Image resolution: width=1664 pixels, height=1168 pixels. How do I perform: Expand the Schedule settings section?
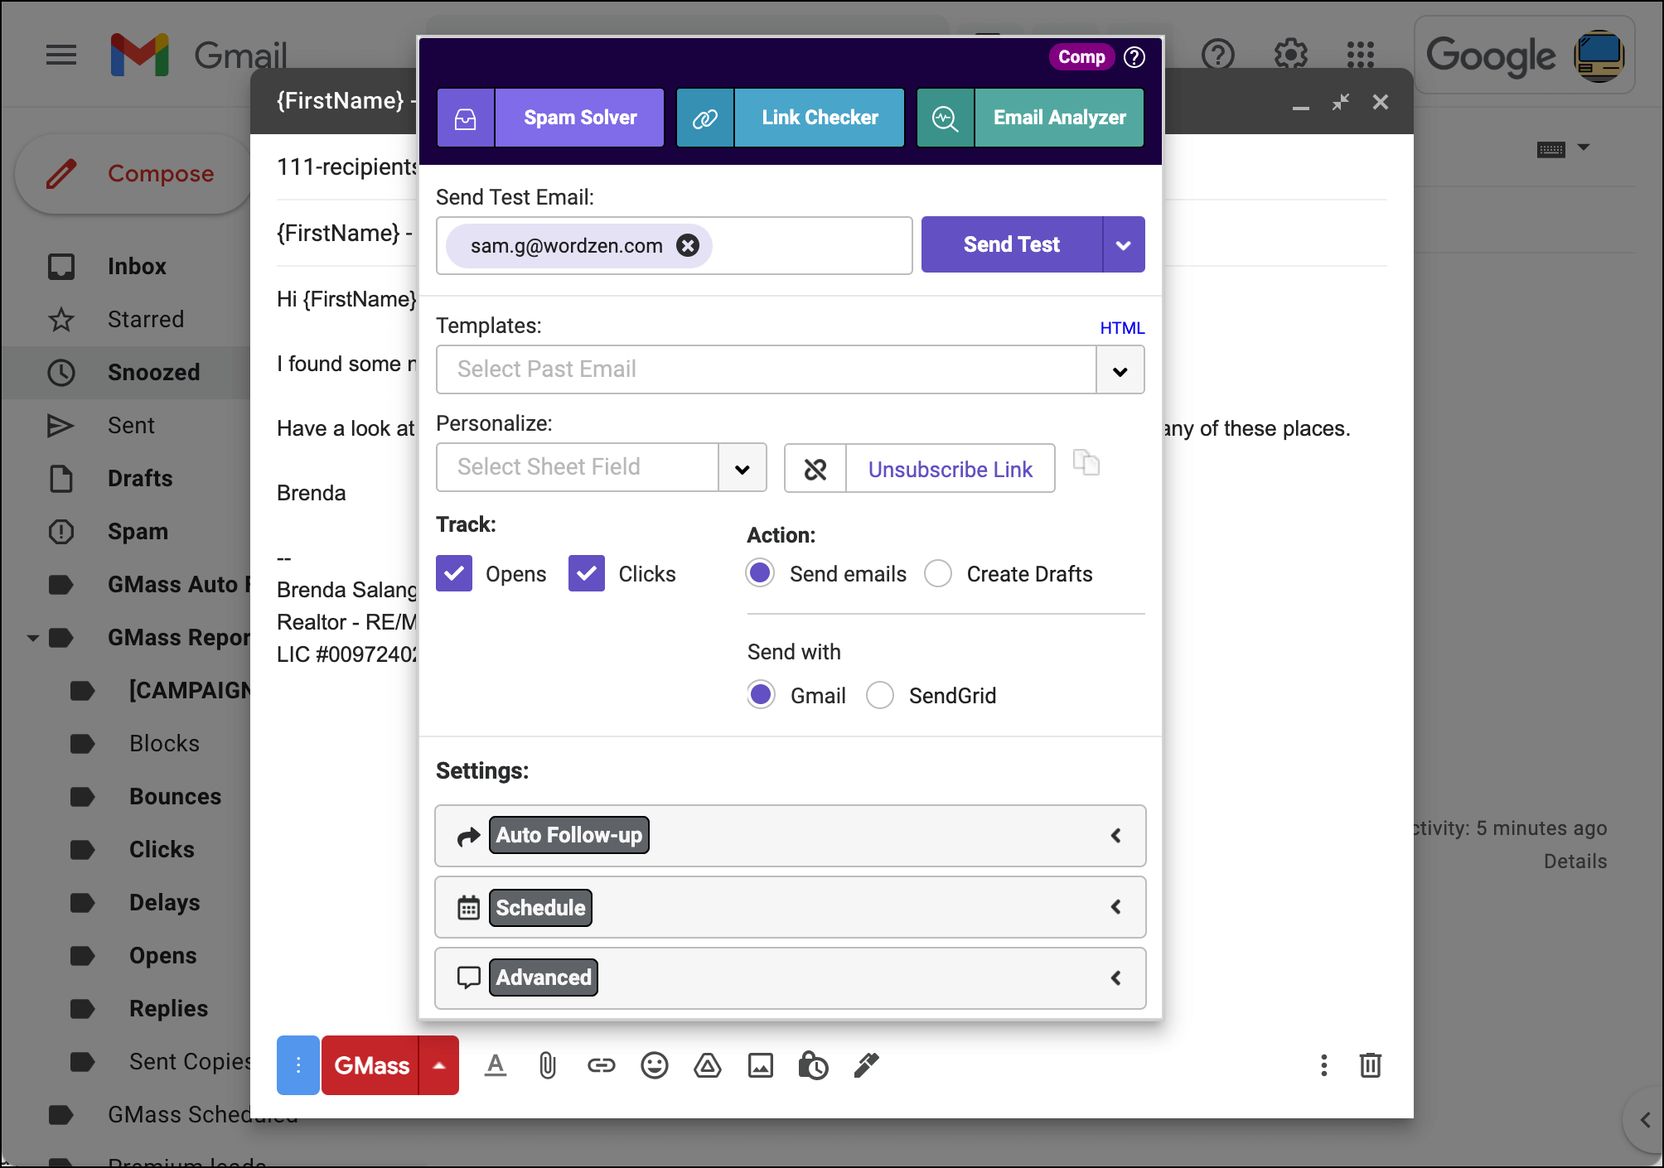coord(790,907)
